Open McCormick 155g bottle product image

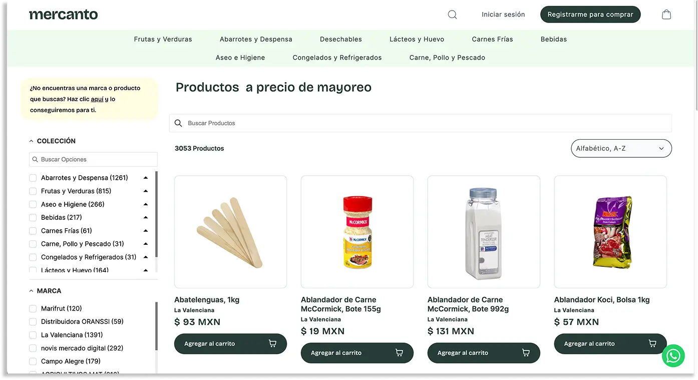(x=357, y=232)
